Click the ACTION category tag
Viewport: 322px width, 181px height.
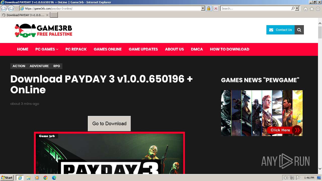tap(19, 66)
